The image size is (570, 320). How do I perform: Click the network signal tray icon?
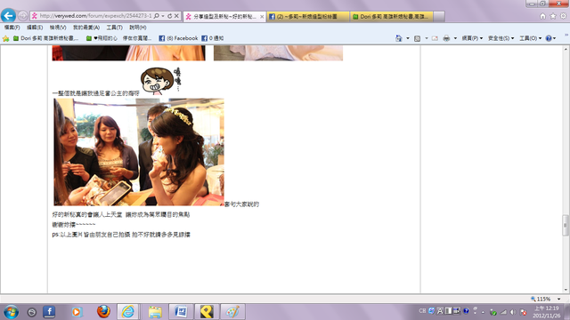503,312
